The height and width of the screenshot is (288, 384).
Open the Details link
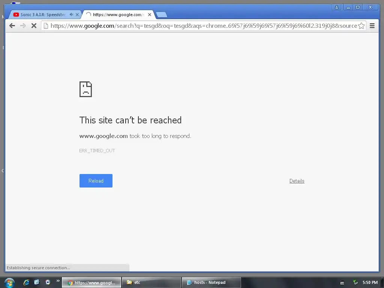pyautogui.click(x=297, y=181)
